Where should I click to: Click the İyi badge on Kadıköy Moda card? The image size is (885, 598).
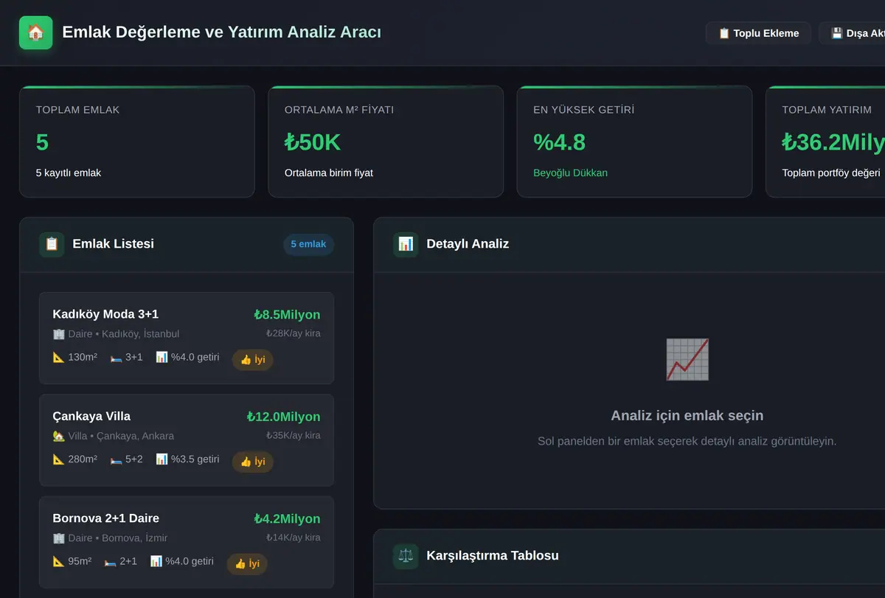tap(253, 360)
